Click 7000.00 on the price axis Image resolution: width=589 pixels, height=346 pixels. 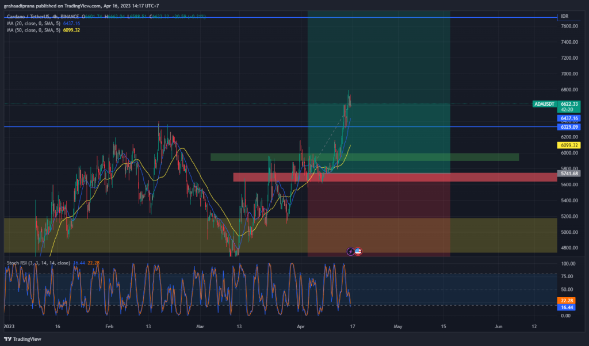[x=569, y=74]
